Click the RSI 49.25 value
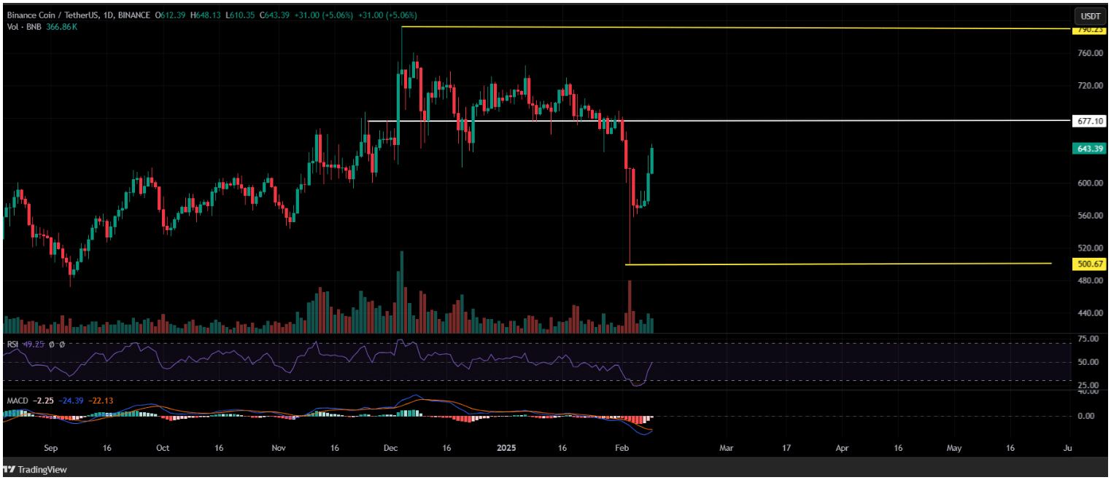The image size is (1111, 480). 34,344
